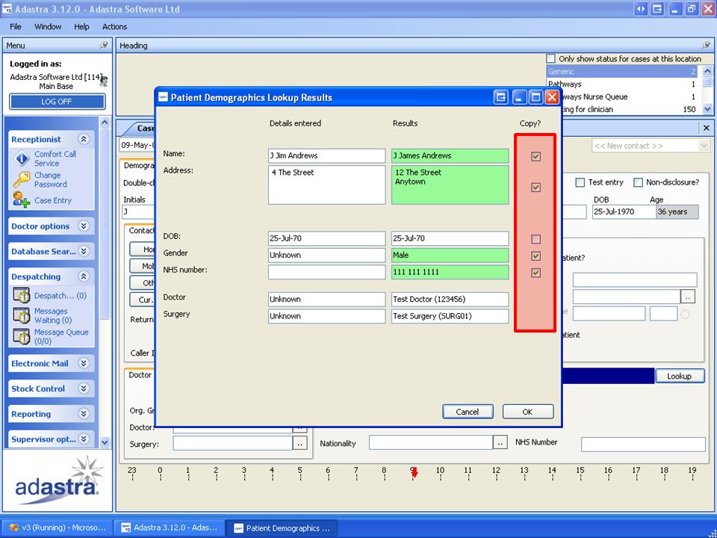
Task: Expand the Supervisor options section
Action: point(84,439)
